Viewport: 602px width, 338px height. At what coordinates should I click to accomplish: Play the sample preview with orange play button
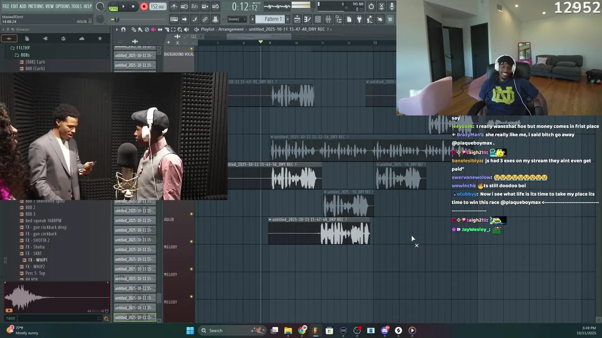[9, 310]
